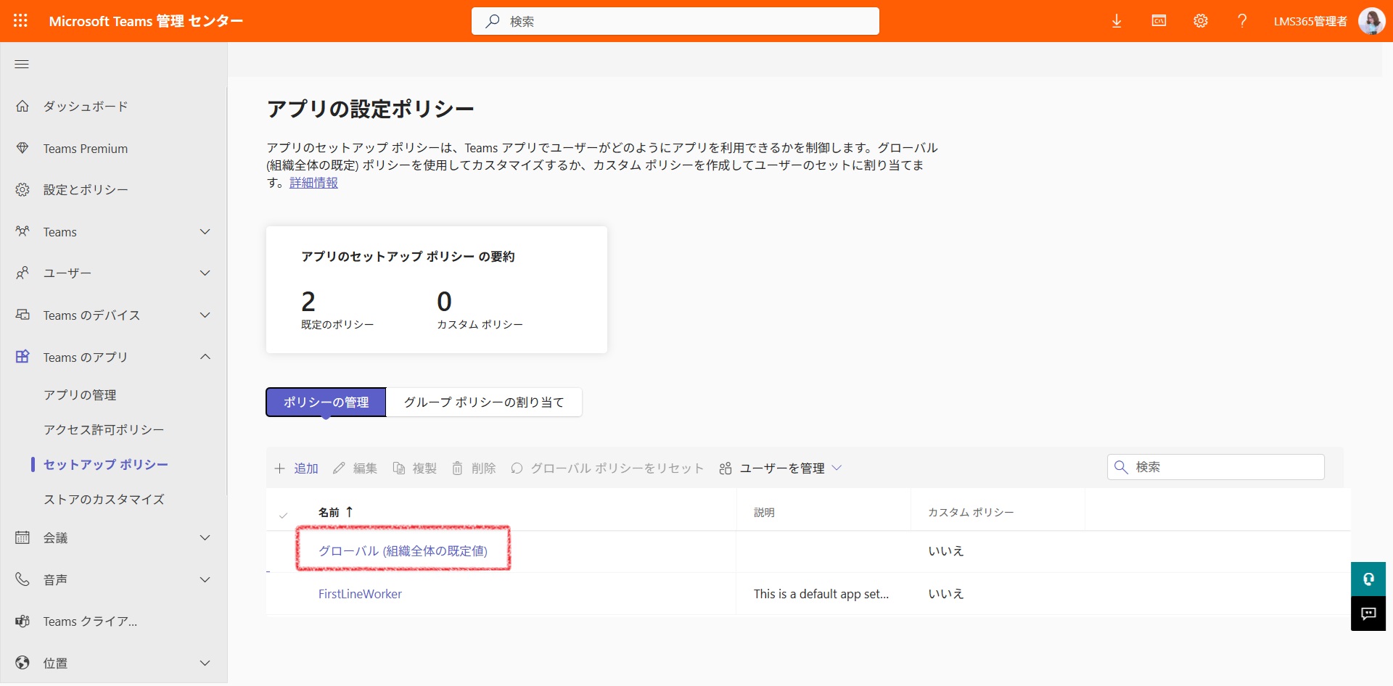This screenshot has height=686, width=1393.
Task: Sort by the 名前 column header
Action: (x=335, y=512)
